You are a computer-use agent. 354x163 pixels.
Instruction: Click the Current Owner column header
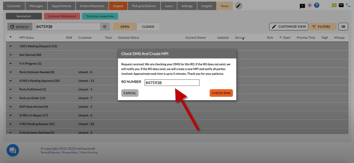click(196, 38)
